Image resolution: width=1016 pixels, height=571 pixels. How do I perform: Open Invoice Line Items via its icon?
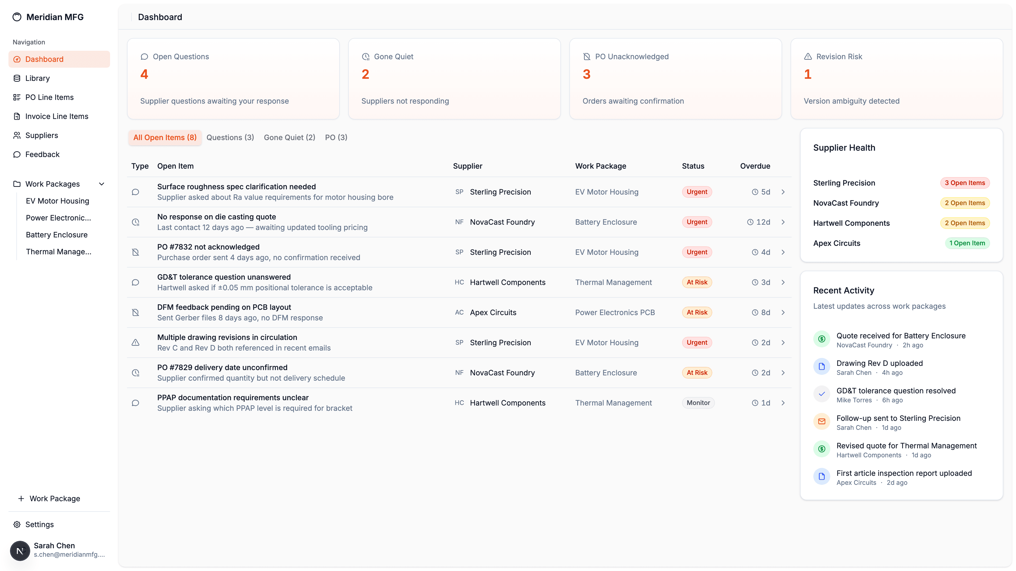point(17,116)
